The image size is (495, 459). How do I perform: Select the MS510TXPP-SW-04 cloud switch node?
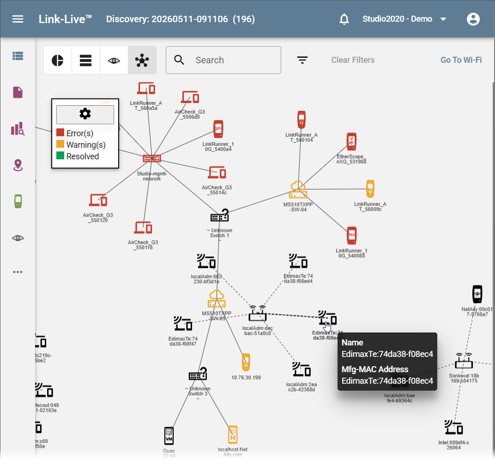coord(298,190)
